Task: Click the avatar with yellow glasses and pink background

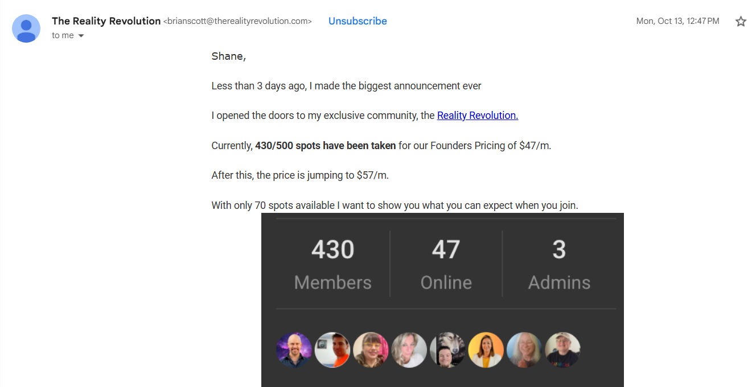Action: coord(371,350)
